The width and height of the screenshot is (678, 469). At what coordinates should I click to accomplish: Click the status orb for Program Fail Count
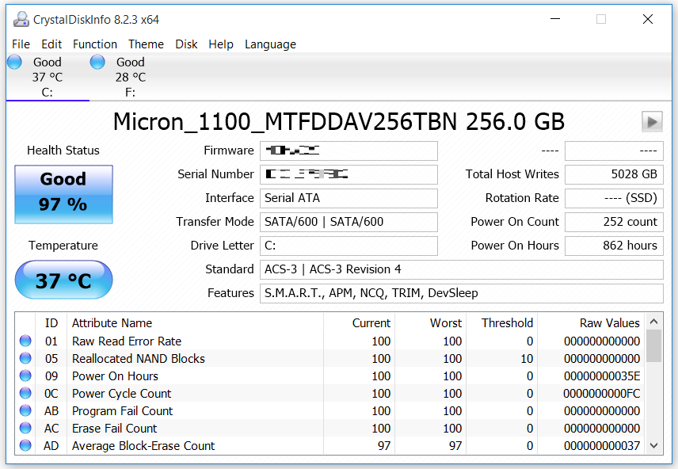pyautogui.click(x=25, y=410)
